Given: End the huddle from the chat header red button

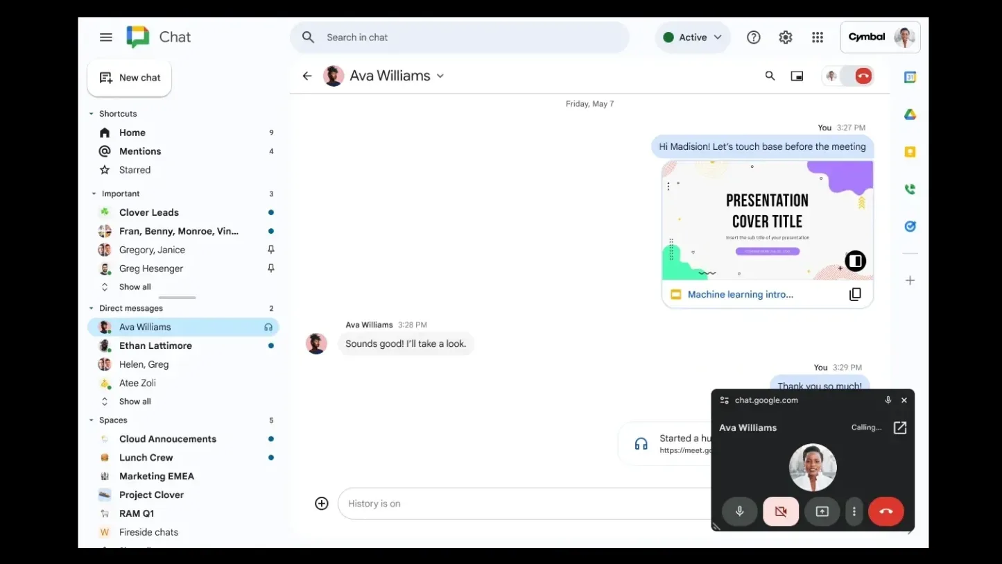Looking at the screenshot, I should (863, 76).
